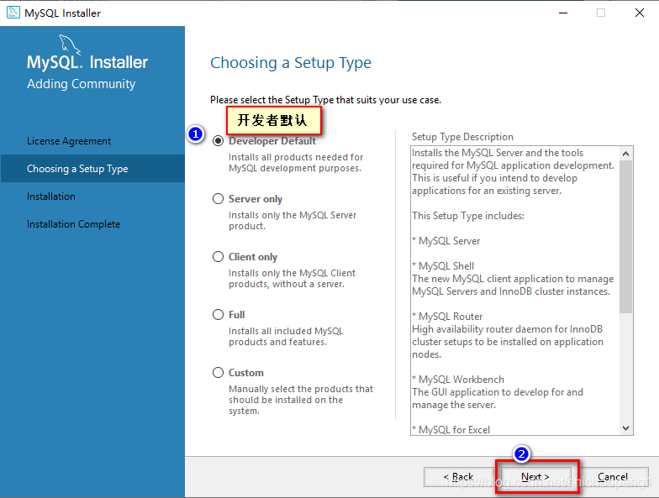The image size is (659, 498).
Task: Cancel the MySQL installation
Action: pyautogui.click(x=613, y=477)
